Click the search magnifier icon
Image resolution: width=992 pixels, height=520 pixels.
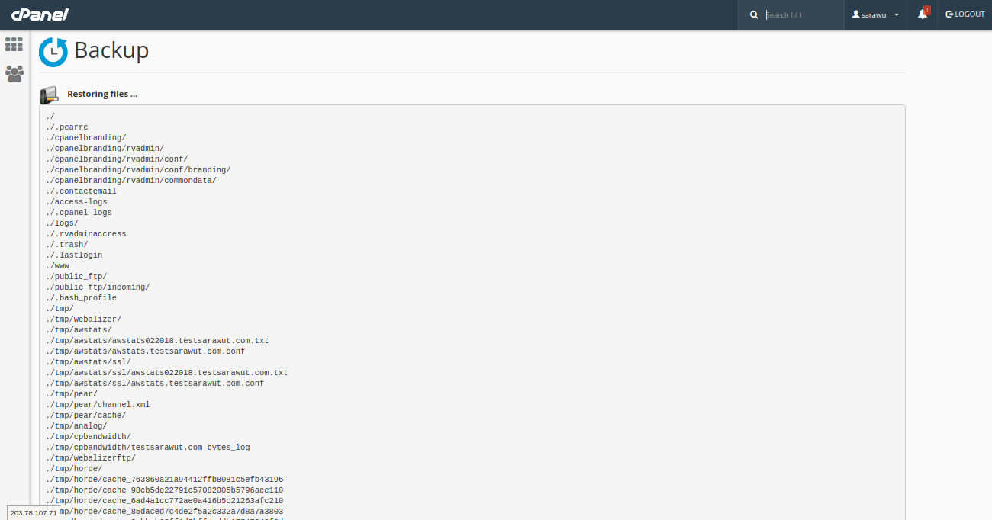[754, 15]
